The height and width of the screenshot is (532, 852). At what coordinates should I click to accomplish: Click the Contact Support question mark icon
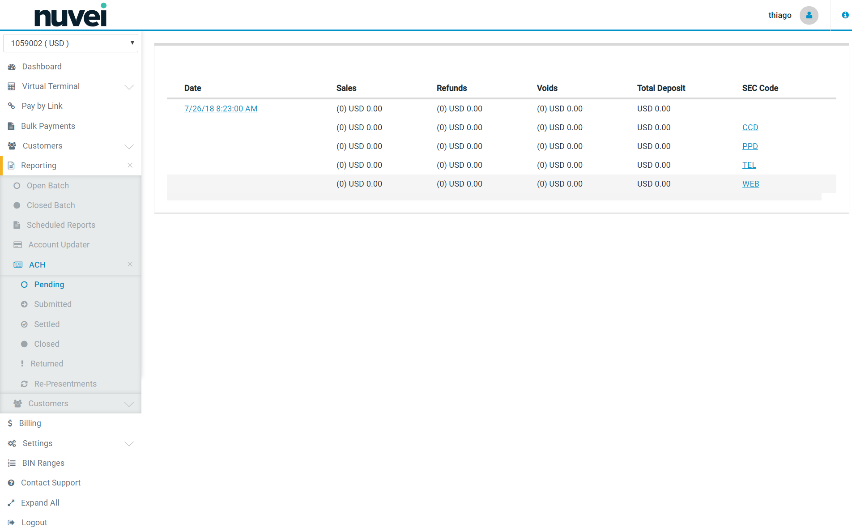pyautogui.click(x=11, y=483)
